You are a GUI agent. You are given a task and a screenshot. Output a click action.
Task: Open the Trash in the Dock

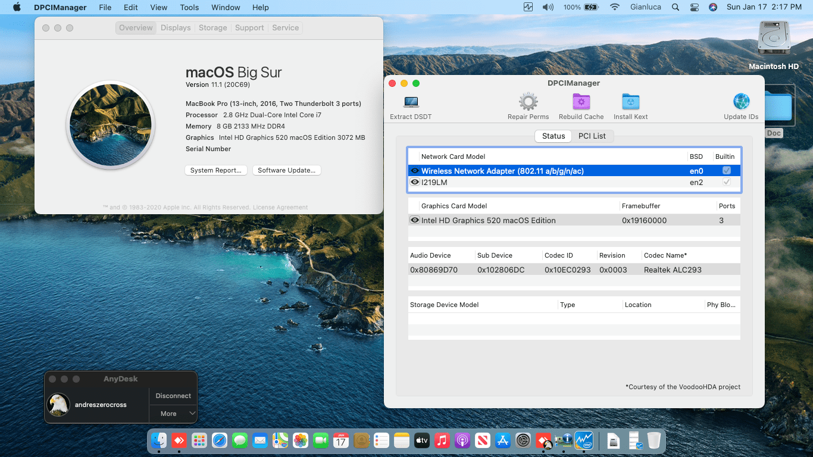(x=654, y=440)
